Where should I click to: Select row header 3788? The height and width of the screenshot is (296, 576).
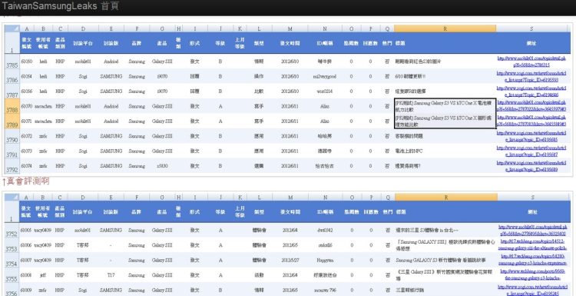12,106
